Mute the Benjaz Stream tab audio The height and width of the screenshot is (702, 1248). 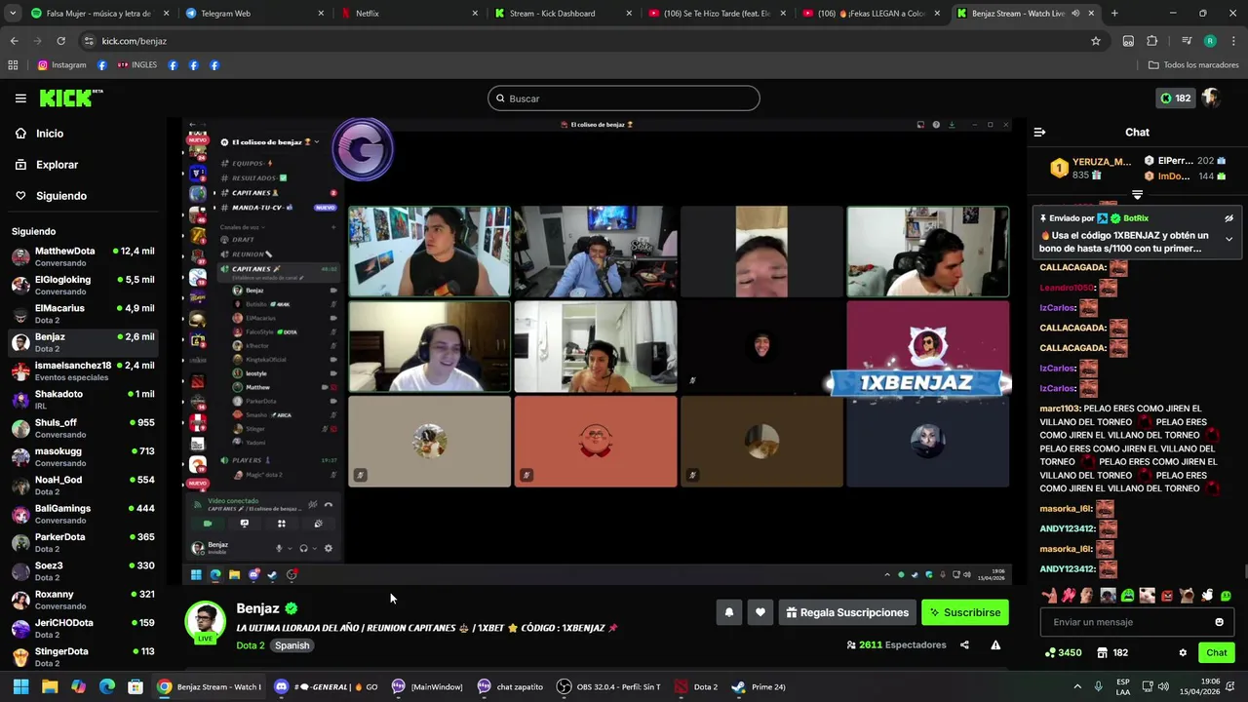(x=1075, y=14)
